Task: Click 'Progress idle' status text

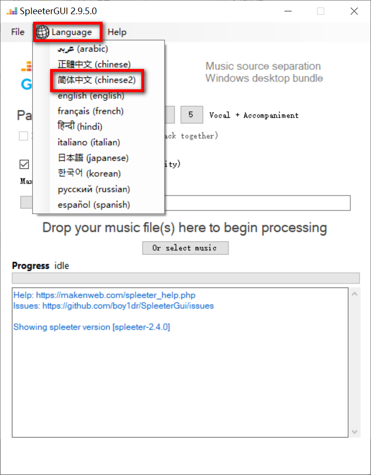Action: [40, 266]
